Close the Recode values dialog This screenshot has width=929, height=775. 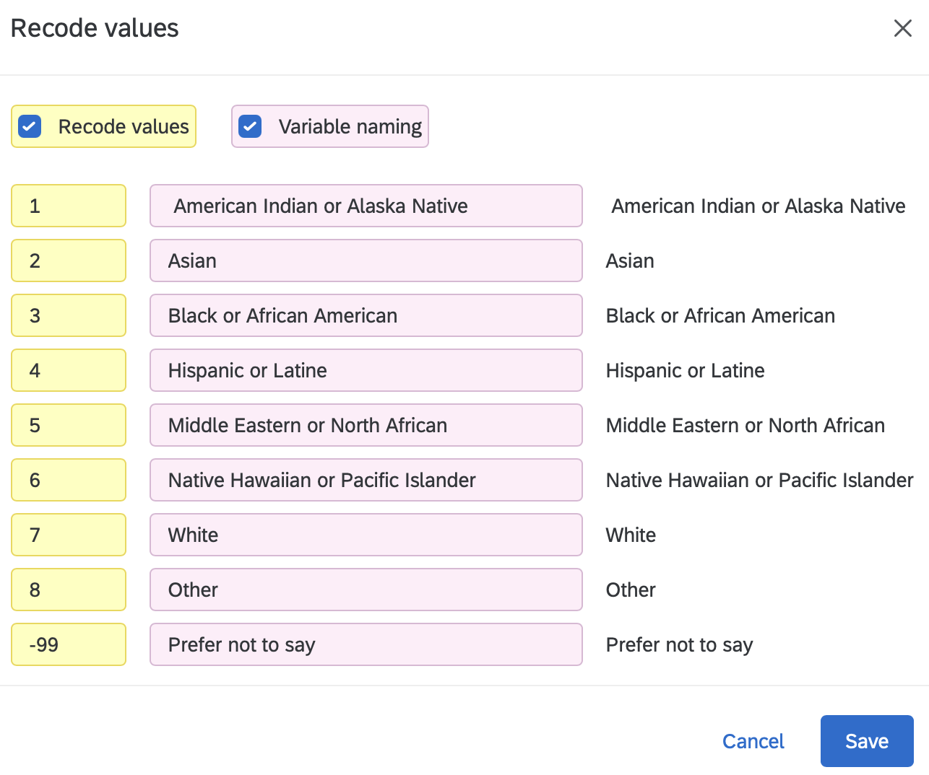903,28
